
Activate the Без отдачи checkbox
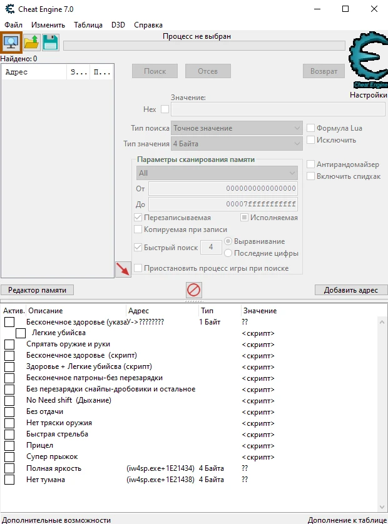pyautogui.click(x=9, y=412)
